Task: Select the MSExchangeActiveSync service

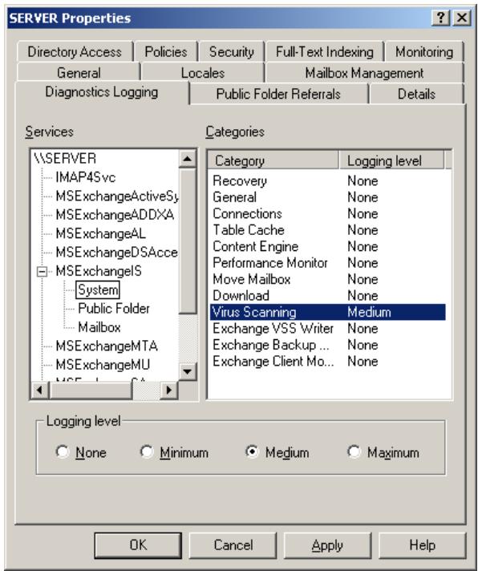Action: (117, 196)
